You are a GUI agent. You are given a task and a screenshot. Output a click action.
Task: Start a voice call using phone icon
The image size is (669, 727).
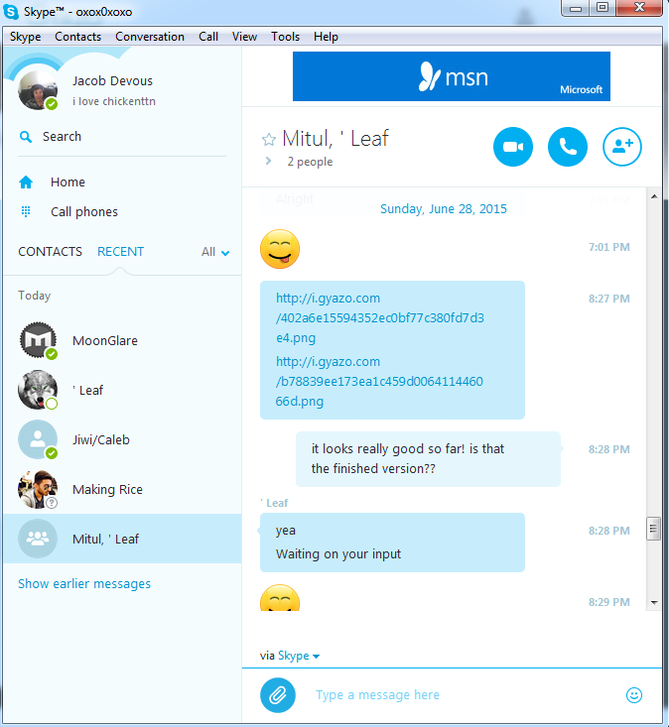tap(568, 147)
